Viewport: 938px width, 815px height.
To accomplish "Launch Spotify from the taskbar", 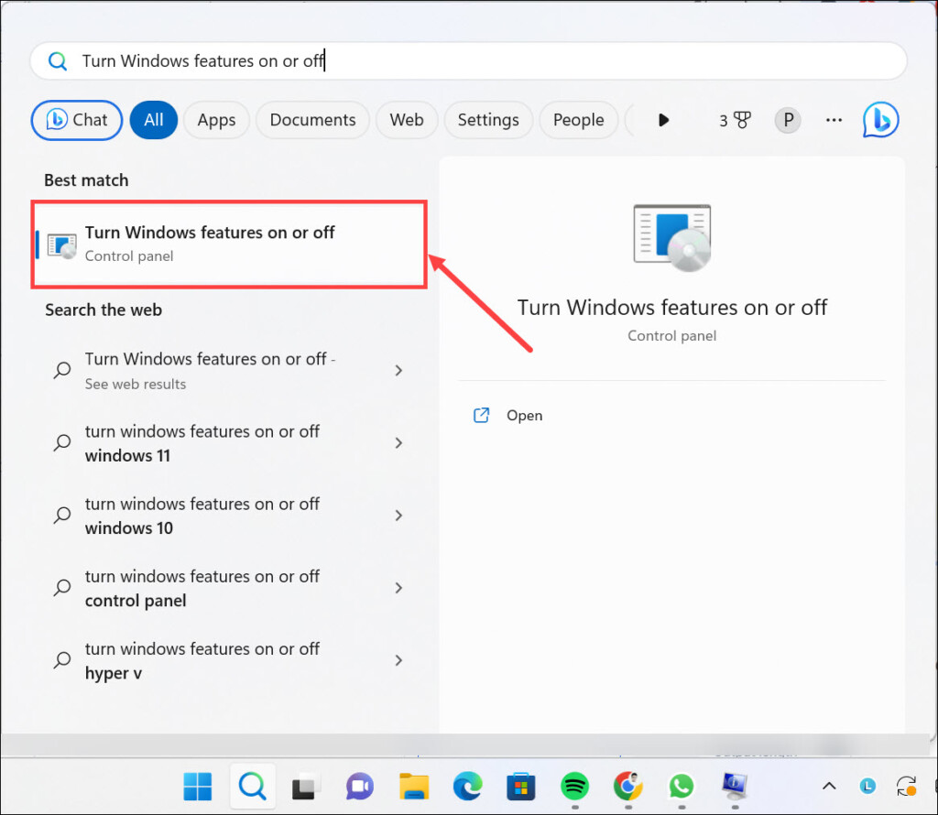I will tap(574, 786).
